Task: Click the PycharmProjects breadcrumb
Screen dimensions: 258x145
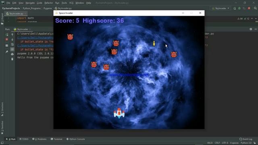Action: point(11,8)
